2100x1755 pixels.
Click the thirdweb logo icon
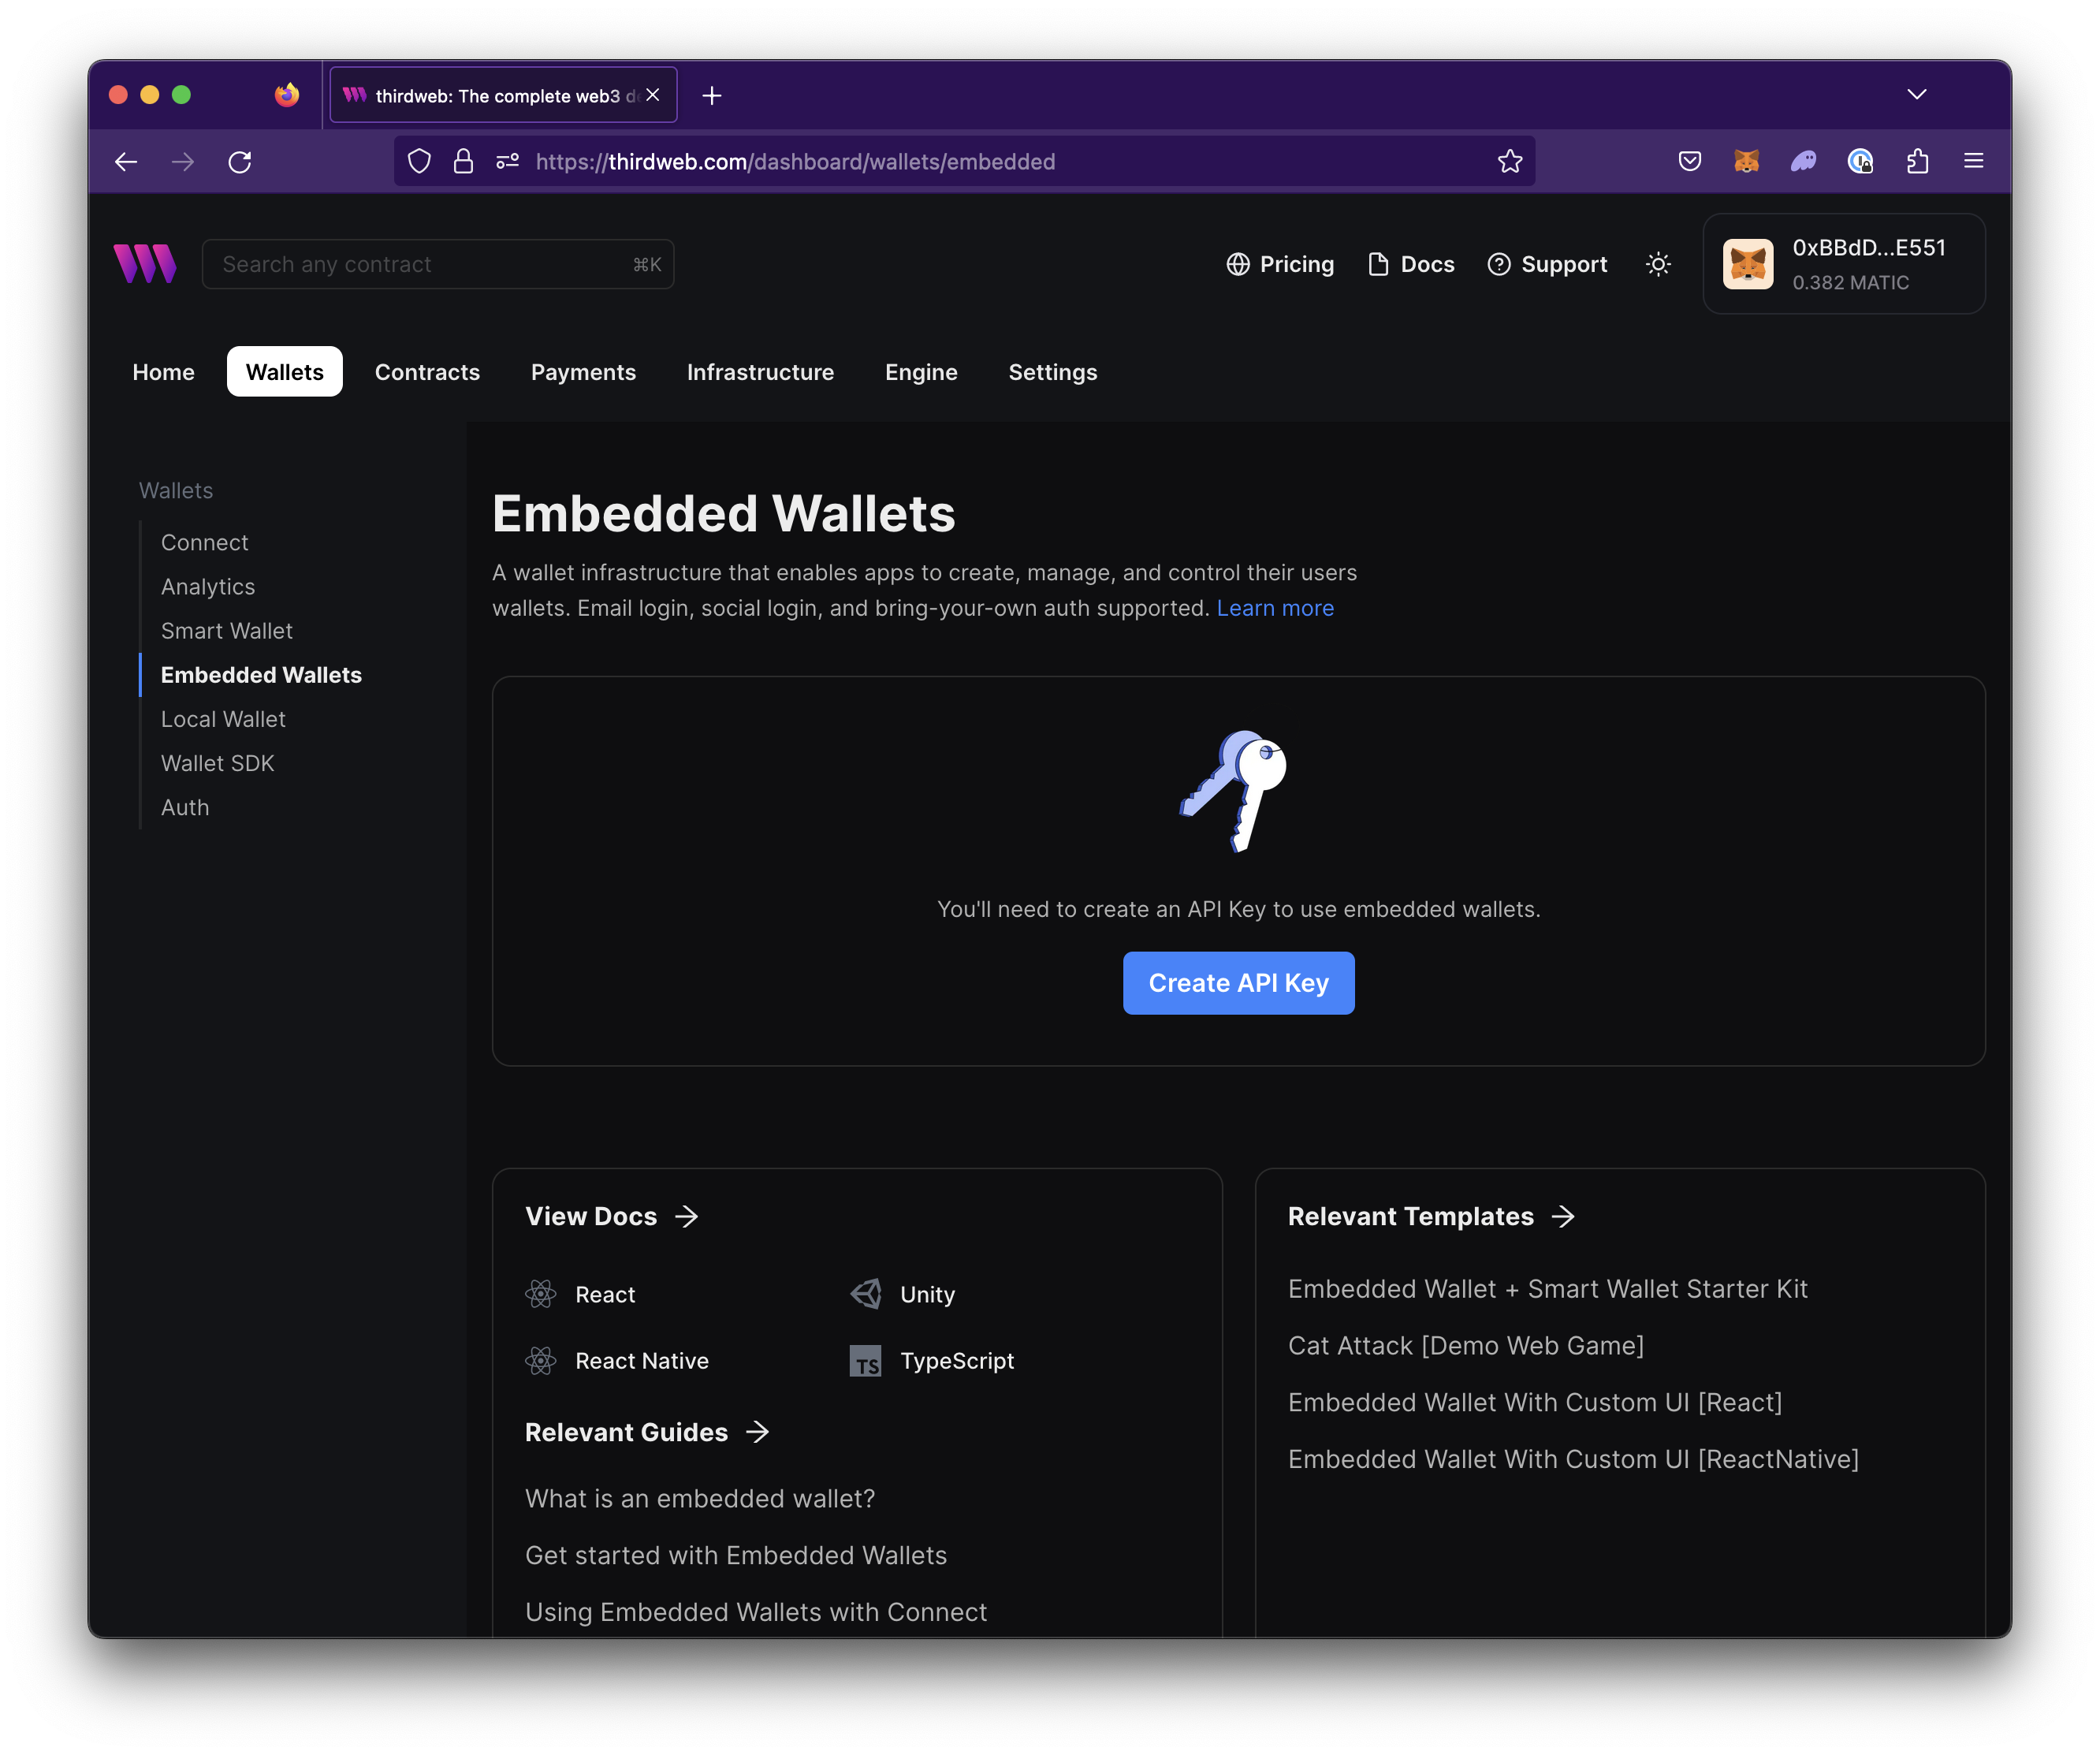(145, 265)
